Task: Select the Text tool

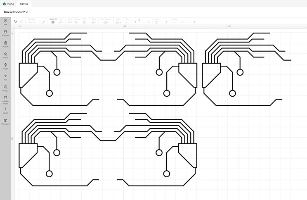Action: coord(5,77)
